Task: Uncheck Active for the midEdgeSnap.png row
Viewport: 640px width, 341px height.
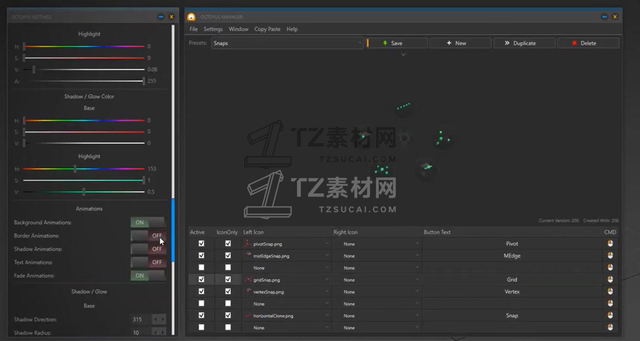Action: (201, 255)
